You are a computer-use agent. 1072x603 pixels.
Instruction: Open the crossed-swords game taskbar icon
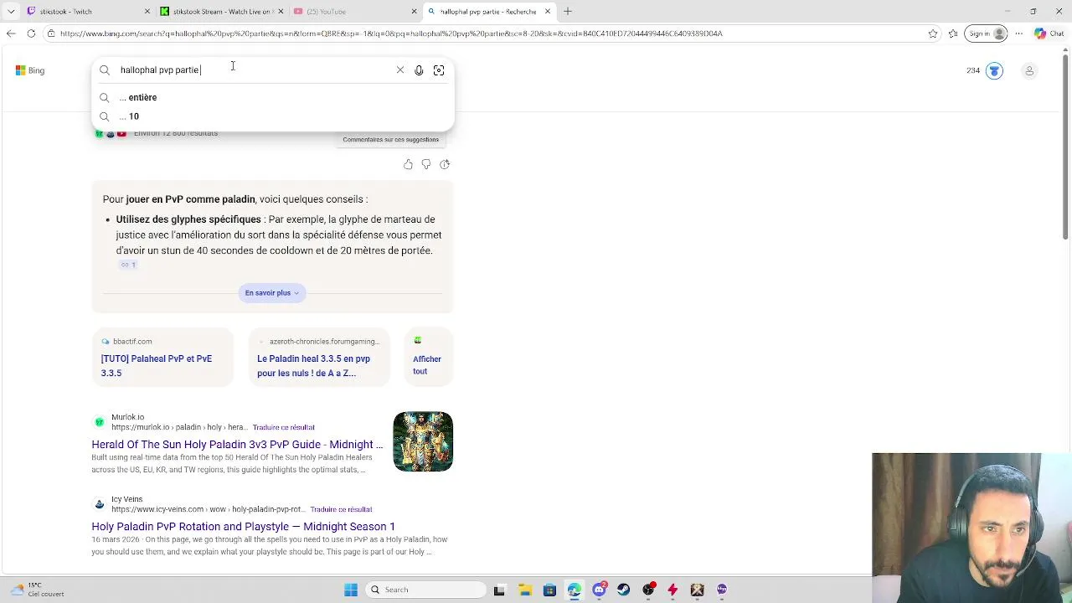coord(697,590)
